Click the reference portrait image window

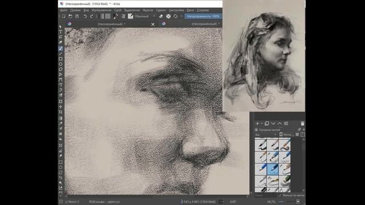click(263, 56)
